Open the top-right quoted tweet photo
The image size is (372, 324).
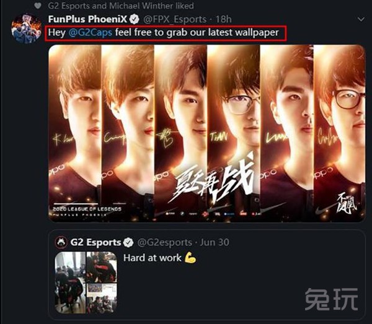point(102,267)
